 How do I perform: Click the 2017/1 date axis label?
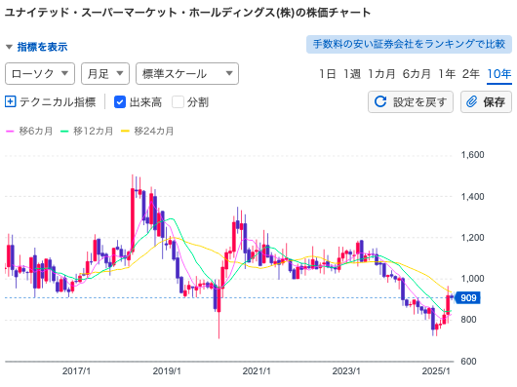(x=76, y=371)
